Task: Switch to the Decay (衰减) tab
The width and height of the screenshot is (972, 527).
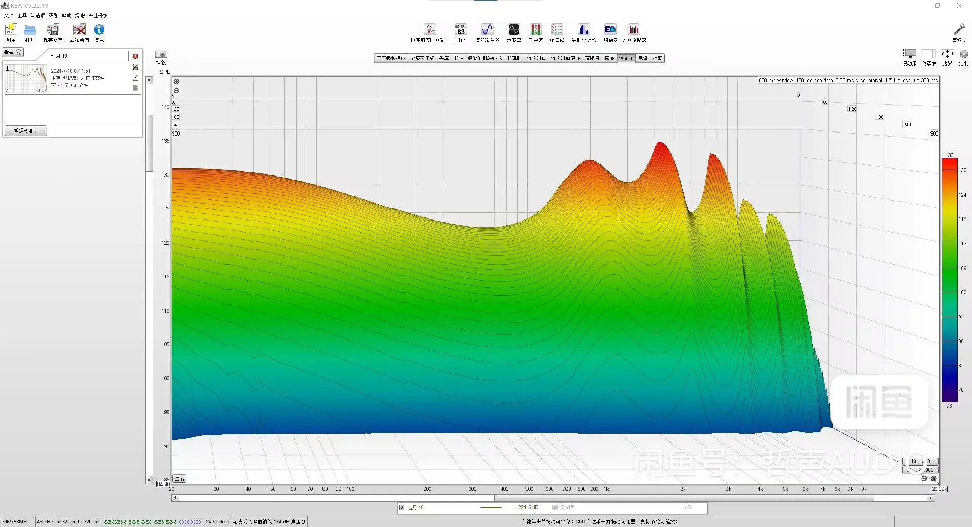Action: point(610,58)
